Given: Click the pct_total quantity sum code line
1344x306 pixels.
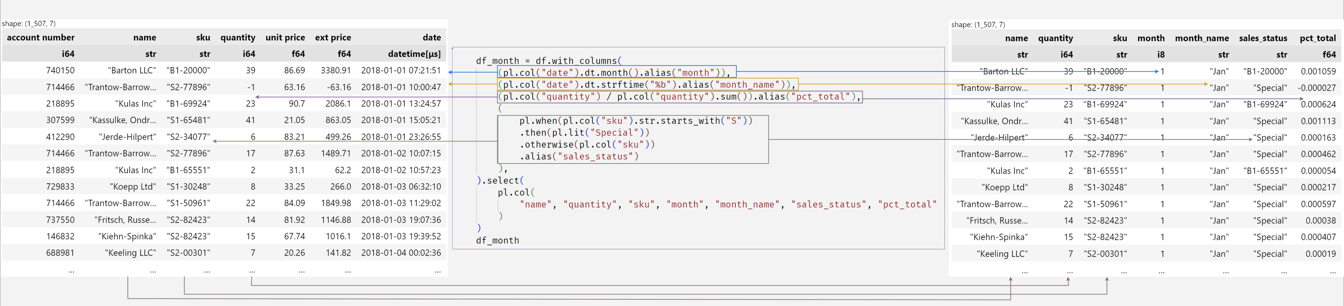Looking at the screenshot, I should (x=680, y=97).
